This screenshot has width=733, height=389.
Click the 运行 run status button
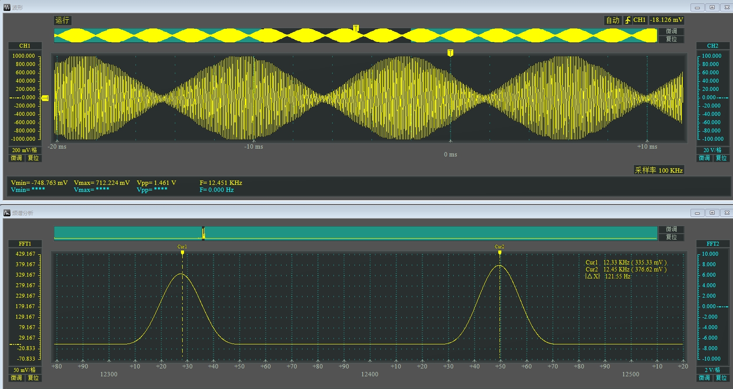[62, 20]
